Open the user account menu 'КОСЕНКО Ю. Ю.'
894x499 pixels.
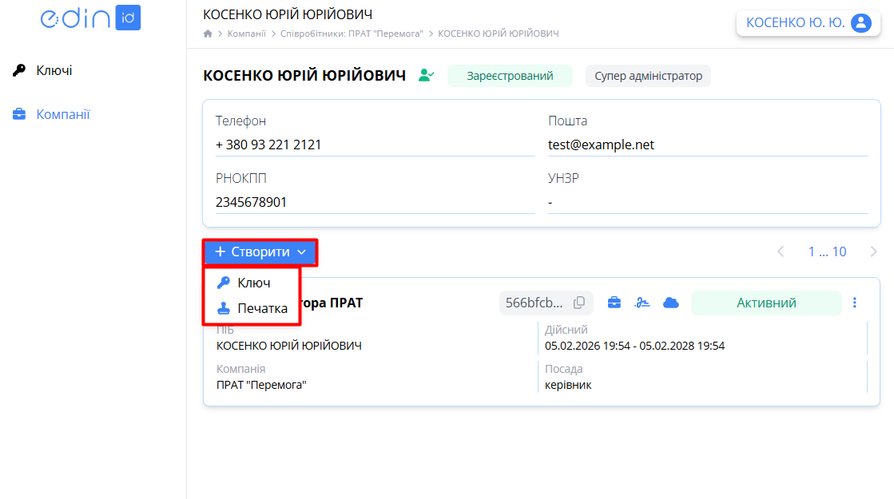point(808,22)
